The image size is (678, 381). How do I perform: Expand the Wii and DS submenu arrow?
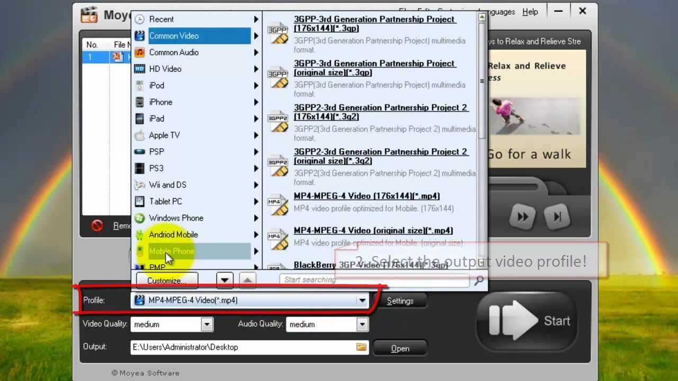(256, 185)
